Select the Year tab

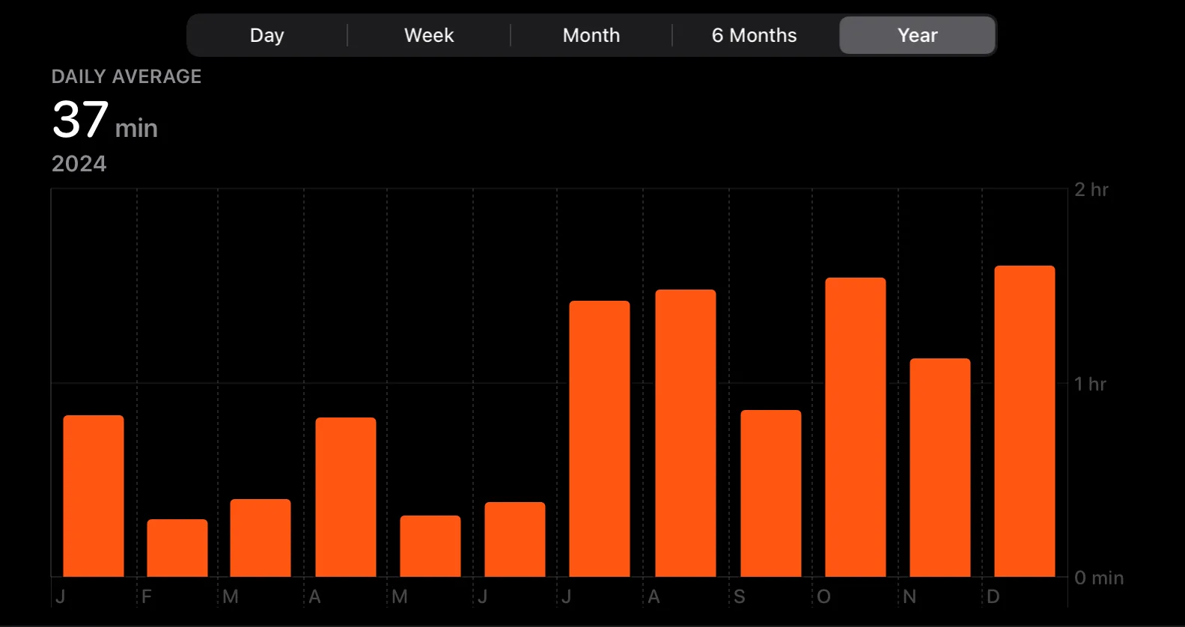click(x=917, y=35)
